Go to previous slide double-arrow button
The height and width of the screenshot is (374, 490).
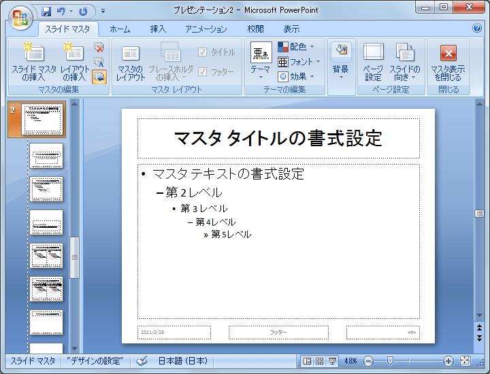[x=479, y=328]
